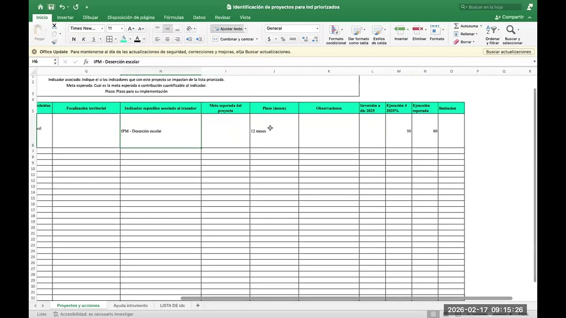The width and height of the screenshot is (566, 318).
Task: Toggle bold (N) formatting
Action: (74, 39)
